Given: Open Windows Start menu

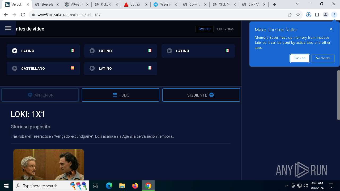Looking at the screenshot, I should tap(6, 186).
